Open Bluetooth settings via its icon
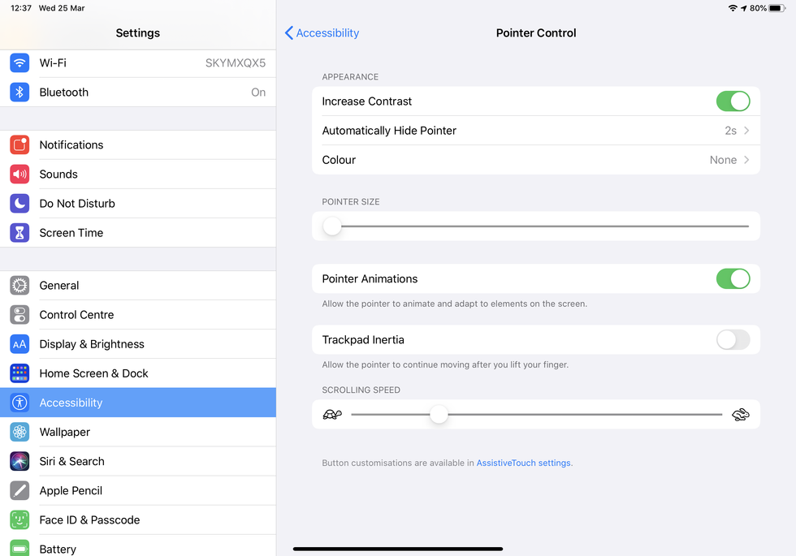Viewport: 796px width, 556px height. tap(19, 92)
